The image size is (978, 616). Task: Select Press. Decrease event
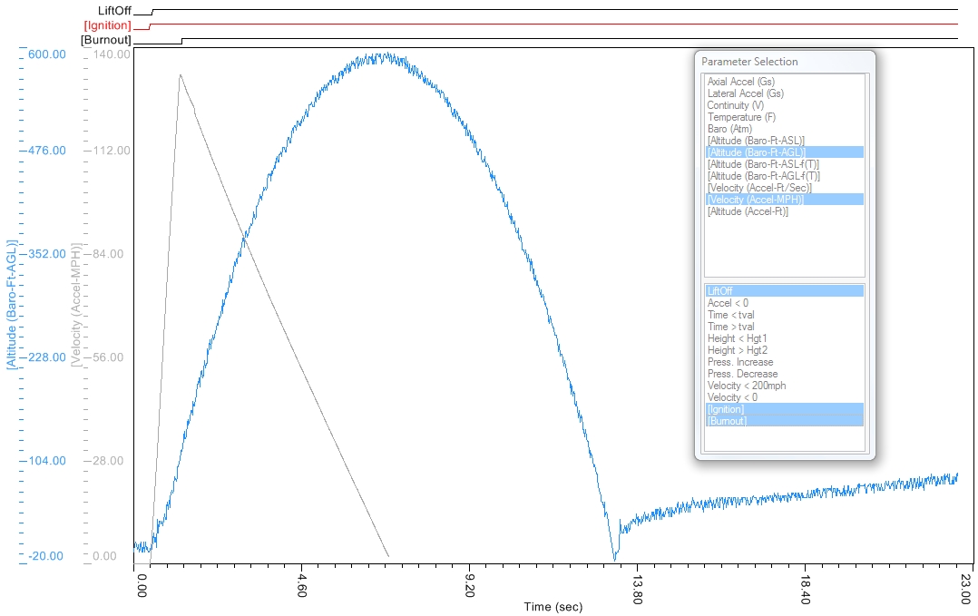click(x=742, y=374)
